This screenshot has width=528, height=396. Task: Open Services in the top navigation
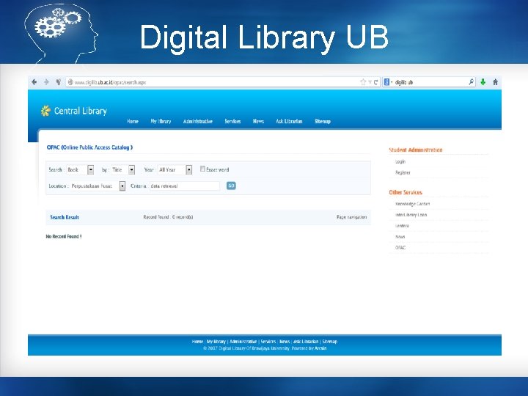232,121
